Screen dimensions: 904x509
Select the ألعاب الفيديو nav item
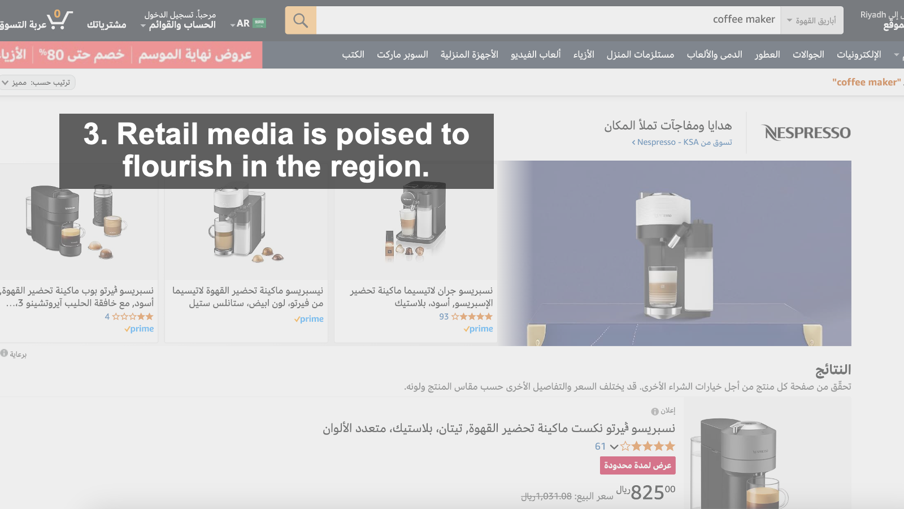[536, 55]
